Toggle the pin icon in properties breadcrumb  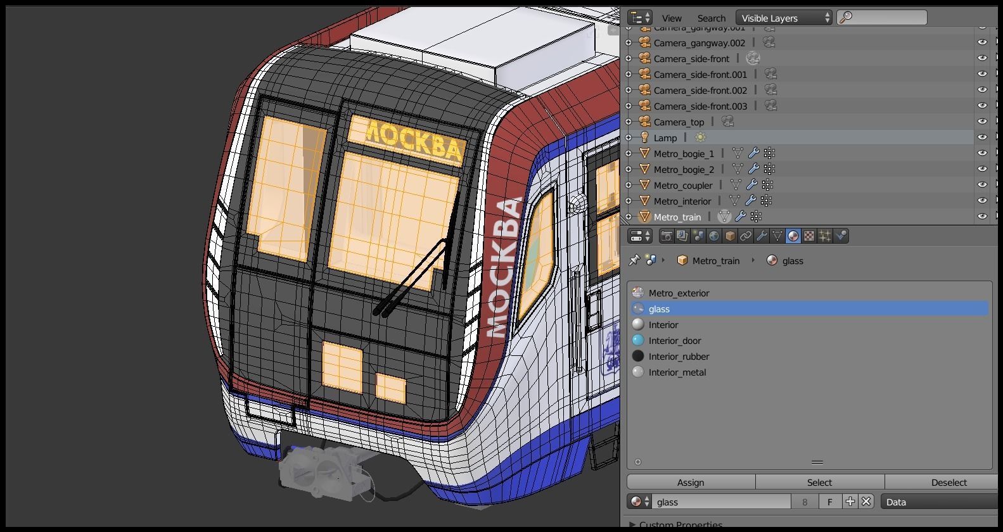[x=634, y=260]
